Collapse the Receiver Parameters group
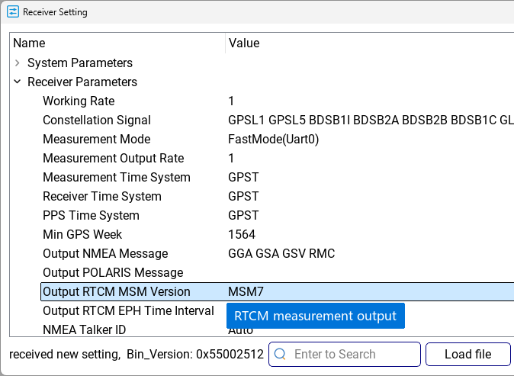 [18, 82]
